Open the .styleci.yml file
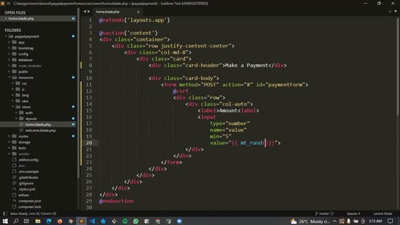400x225 pixels. pyautogui.click(x=26, y=189)
